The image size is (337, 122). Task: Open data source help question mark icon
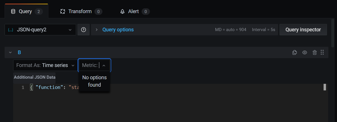[x=84, y=30]
